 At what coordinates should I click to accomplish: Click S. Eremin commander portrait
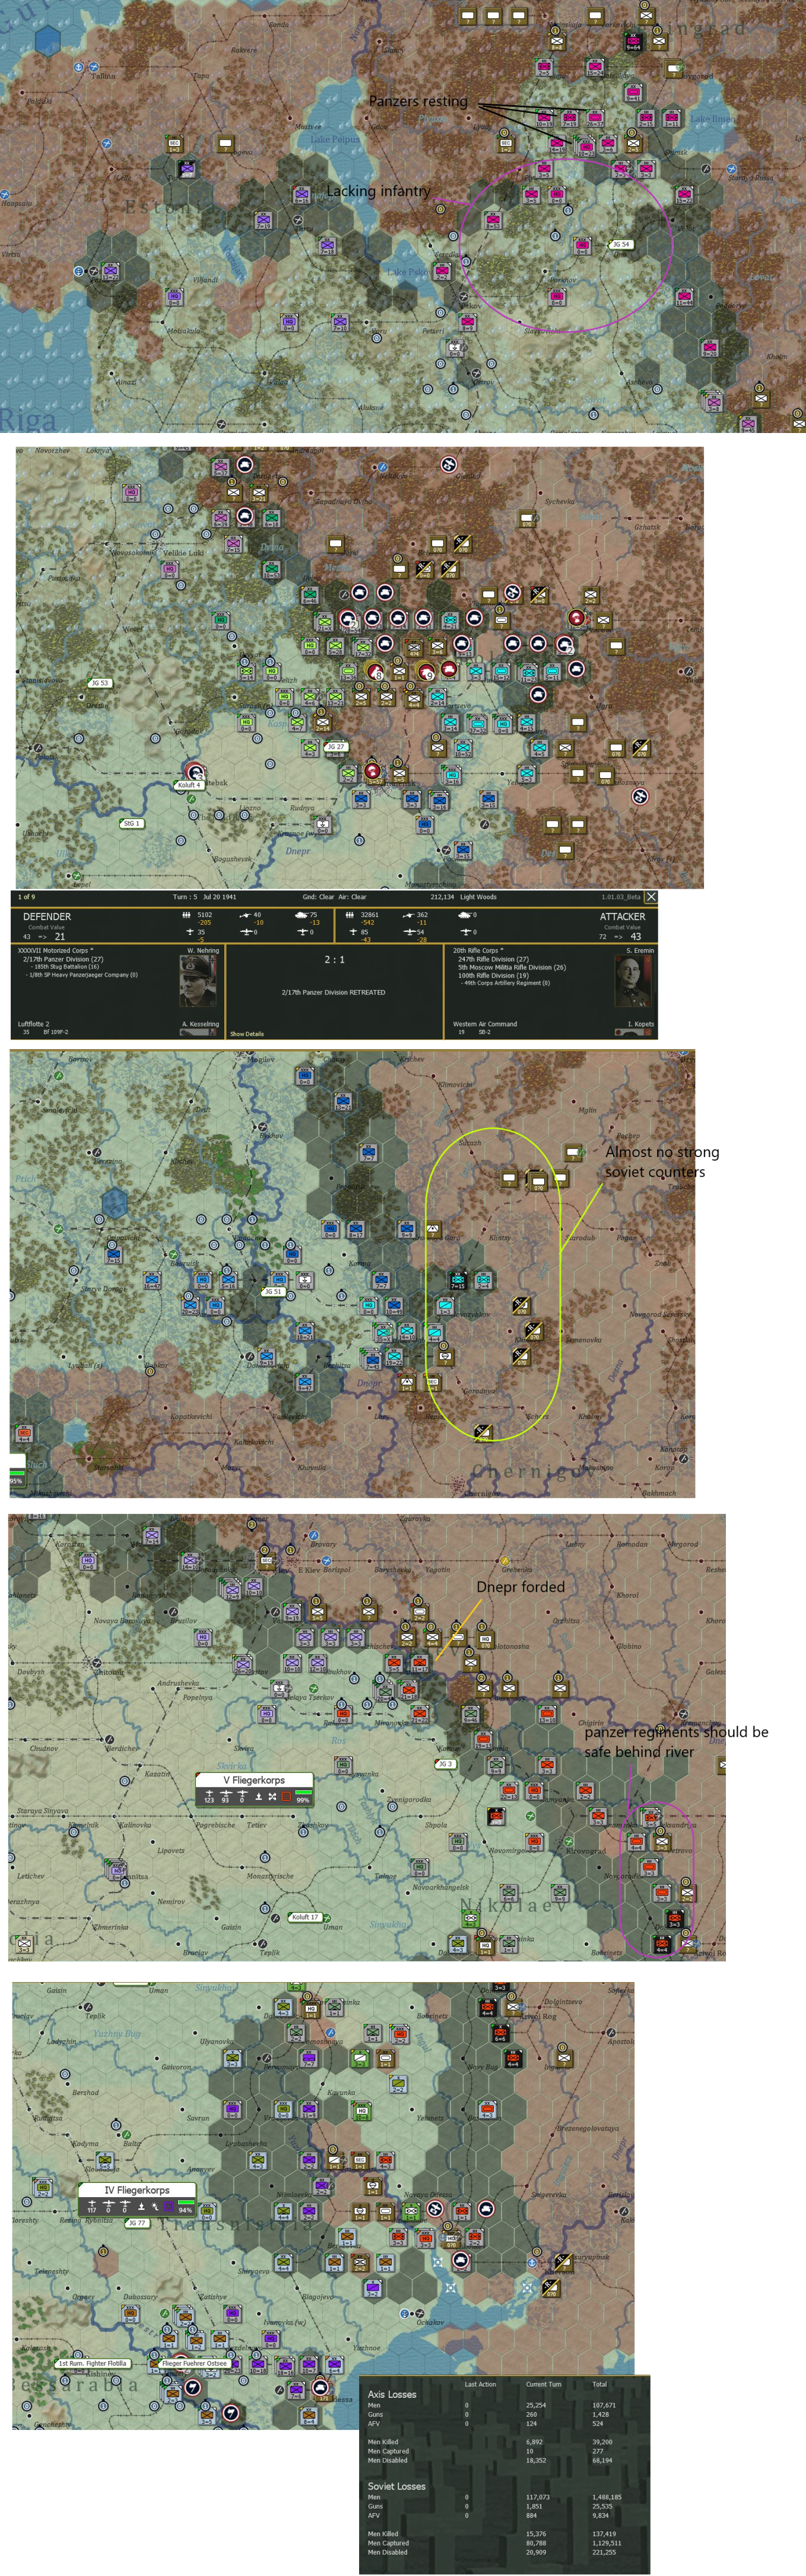click(634, 981)
